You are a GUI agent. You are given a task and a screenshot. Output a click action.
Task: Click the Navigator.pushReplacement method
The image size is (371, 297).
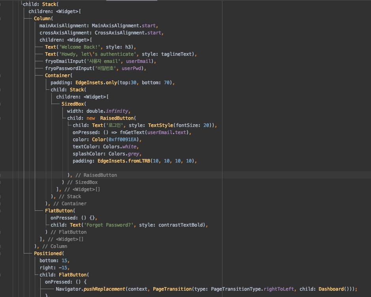(x=90, y=289)
